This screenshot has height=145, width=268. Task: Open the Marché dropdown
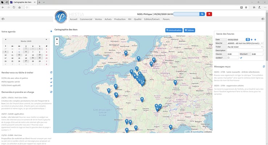[244, 43]
